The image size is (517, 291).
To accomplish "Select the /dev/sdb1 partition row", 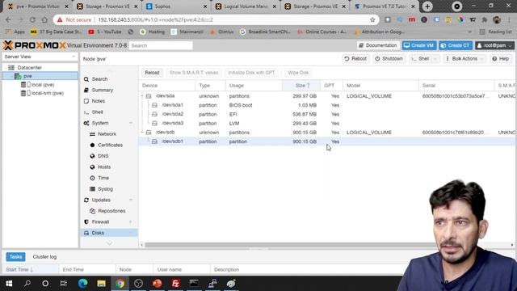I will pyautogui.click(x=326, y=141).
